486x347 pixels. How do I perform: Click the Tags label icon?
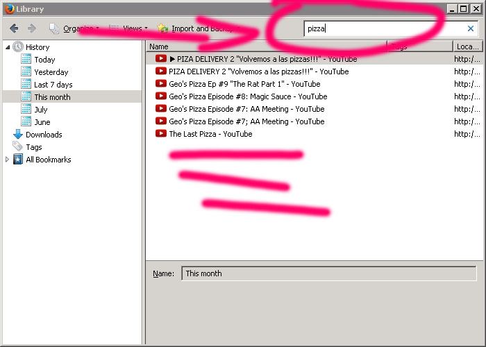tap(17, 146)
